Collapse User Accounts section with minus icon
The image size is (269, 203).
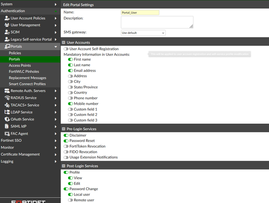click(x=64, y=43)
